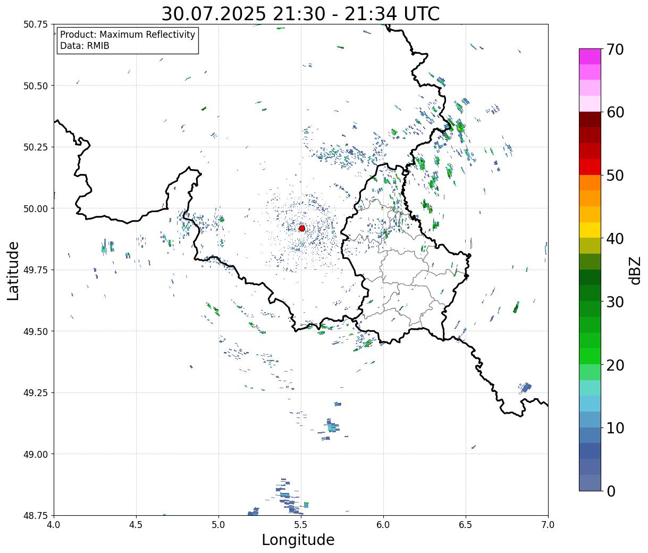Click the longitude tick label 7.0
The width and height of the screenshot is (648, 553).
[x=548, y=525]
